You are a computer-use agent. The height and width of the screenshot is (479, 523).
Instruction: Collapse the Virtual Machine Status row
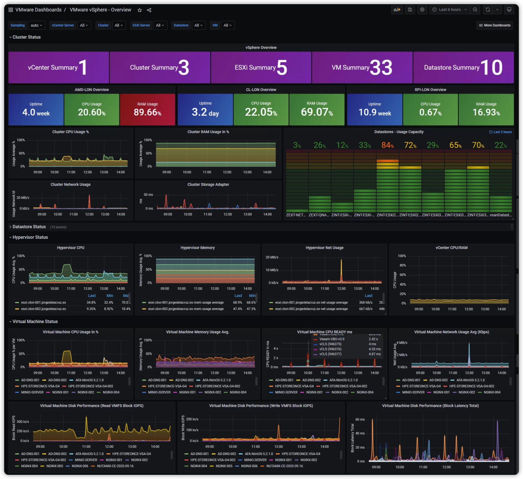tap(33, 322)
